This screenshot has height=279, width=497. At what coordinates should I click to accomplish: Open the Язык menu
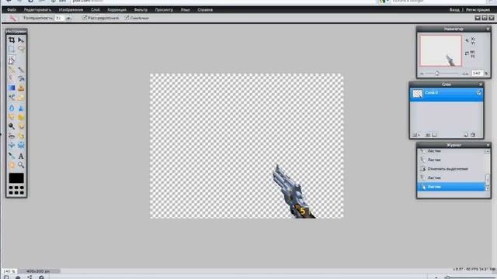coord(185,10)
